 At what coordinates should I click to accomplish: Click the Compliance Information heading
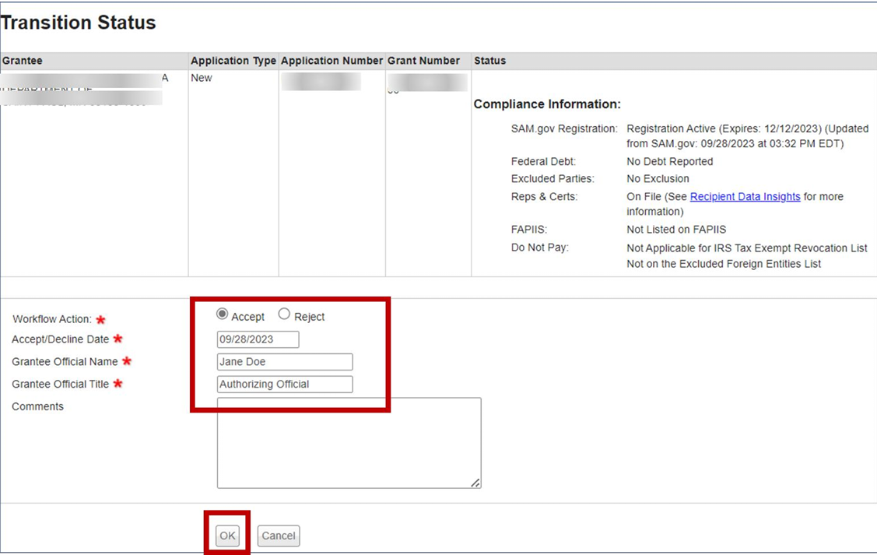tap(547, 104)
